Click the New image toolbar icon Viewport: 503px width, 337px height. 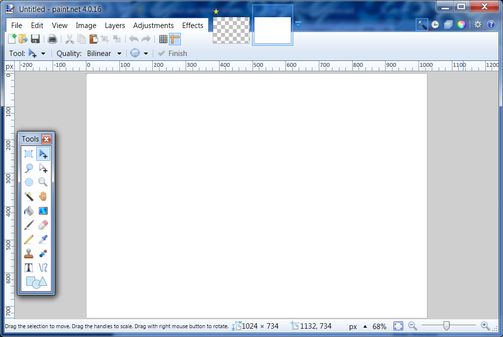click(x=12, y=39)
